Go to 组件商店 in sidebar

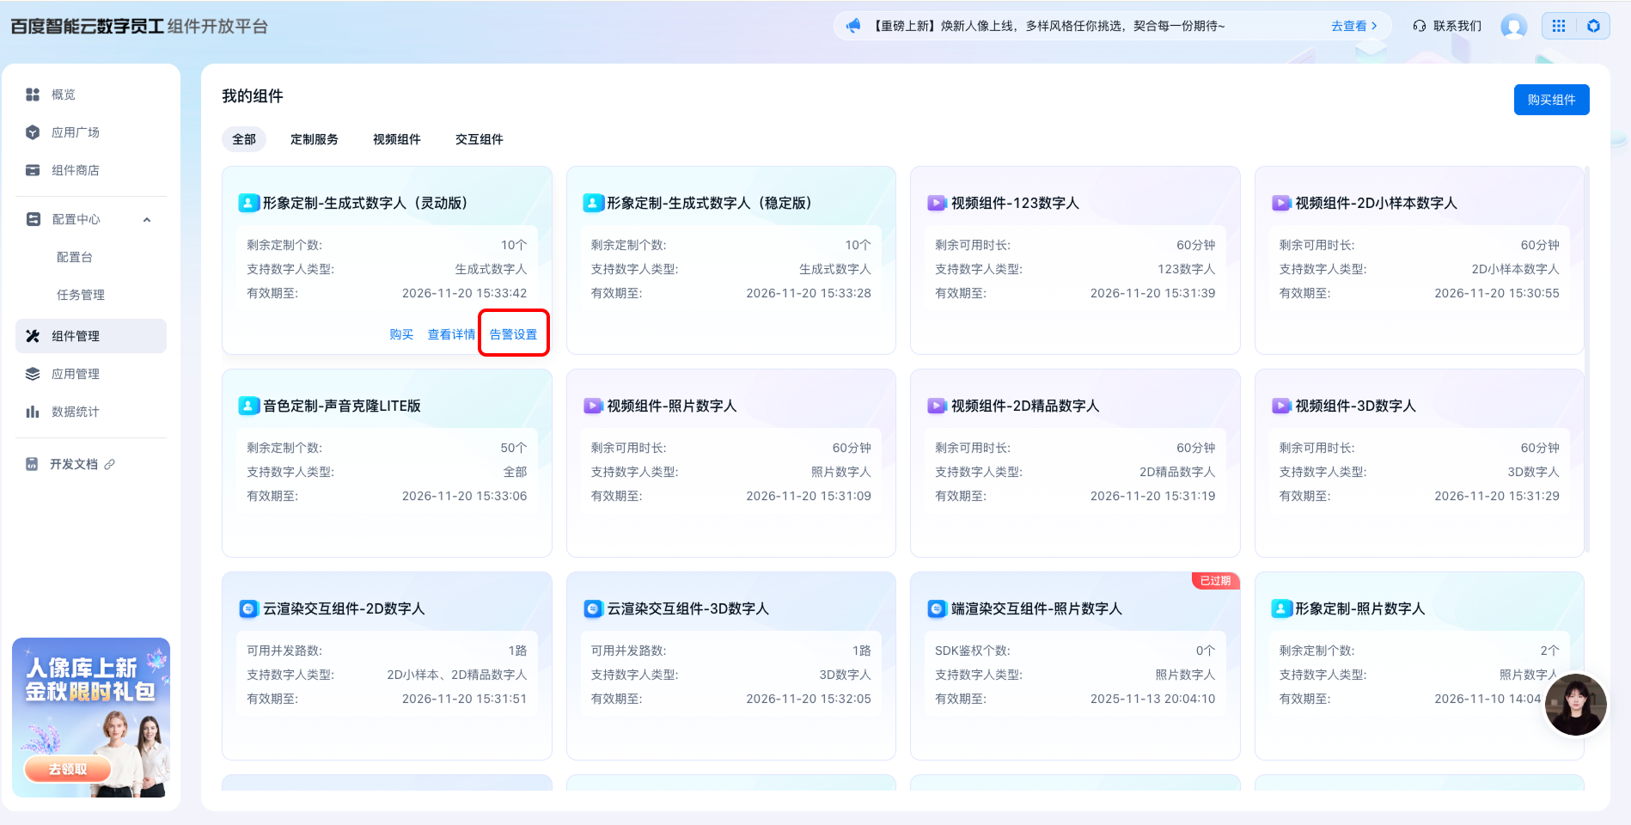click(x=75, y=170)
